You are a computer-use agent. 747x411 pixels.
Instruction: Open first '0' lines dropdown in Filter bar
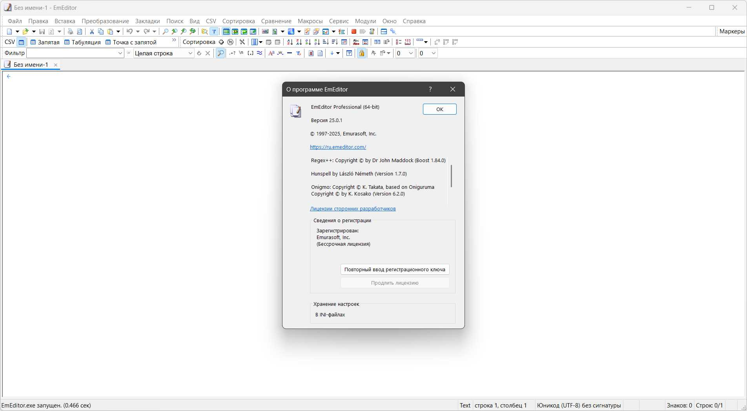coord(411,53)
